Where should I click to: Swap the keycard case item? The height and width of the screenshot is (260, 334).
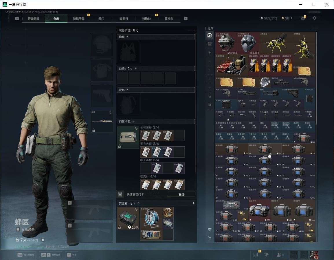(x=136, y=128)
